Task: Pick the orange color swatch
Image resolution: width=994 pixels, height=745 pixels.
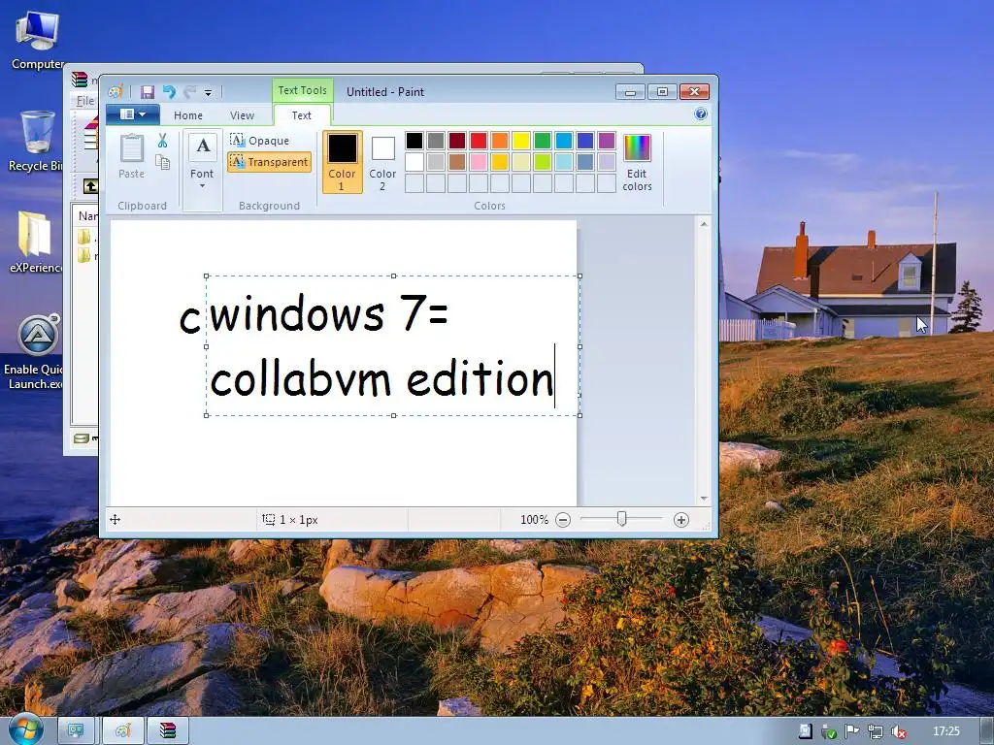Action: tap(500, 140)
